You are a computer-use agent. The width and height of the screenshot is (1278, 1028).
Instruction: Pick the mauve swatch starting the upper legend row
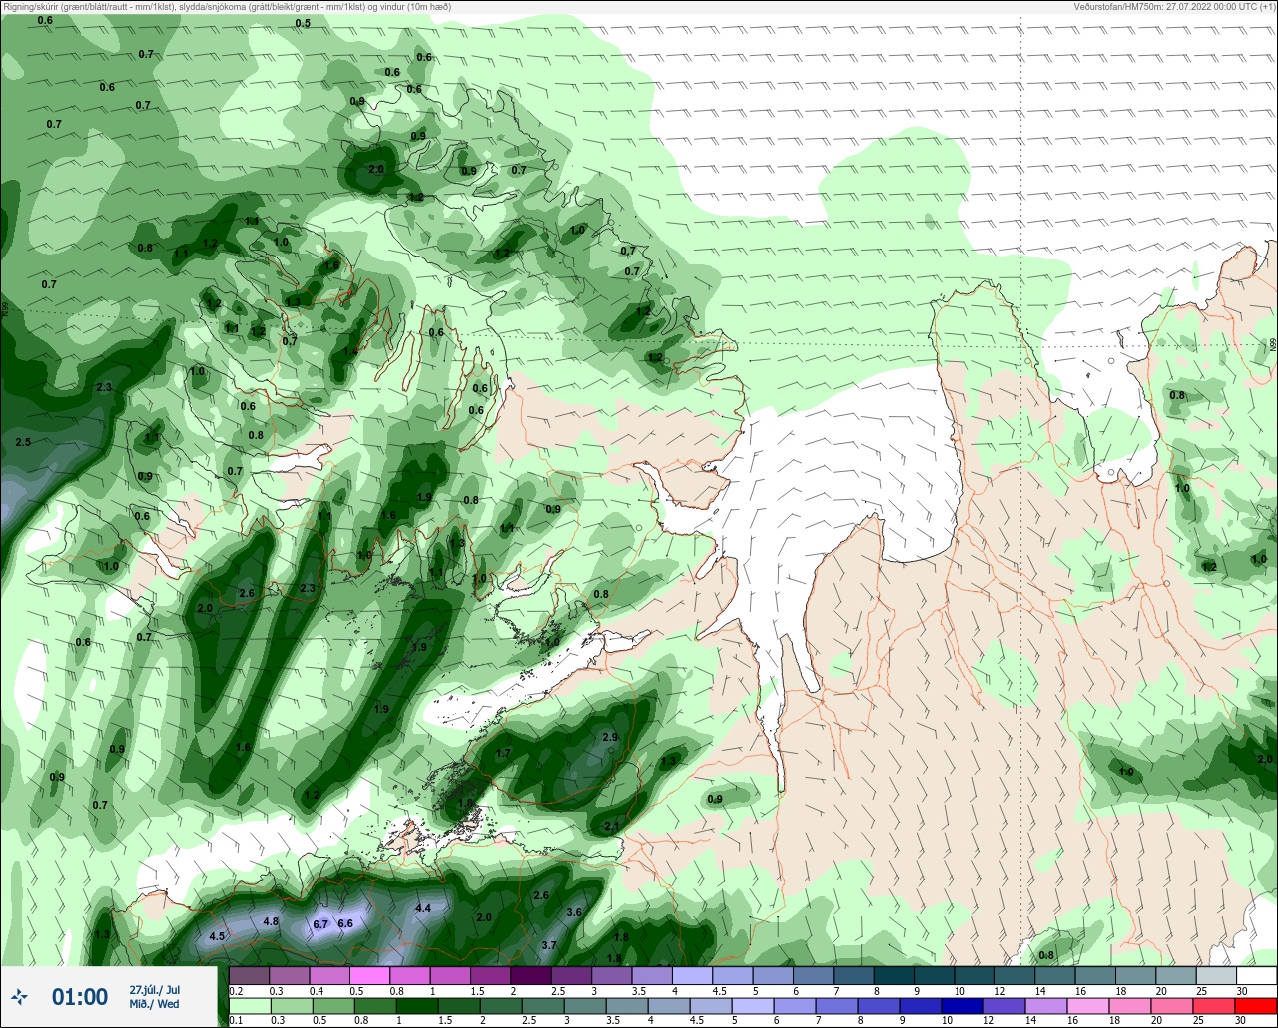pos(249,975)
